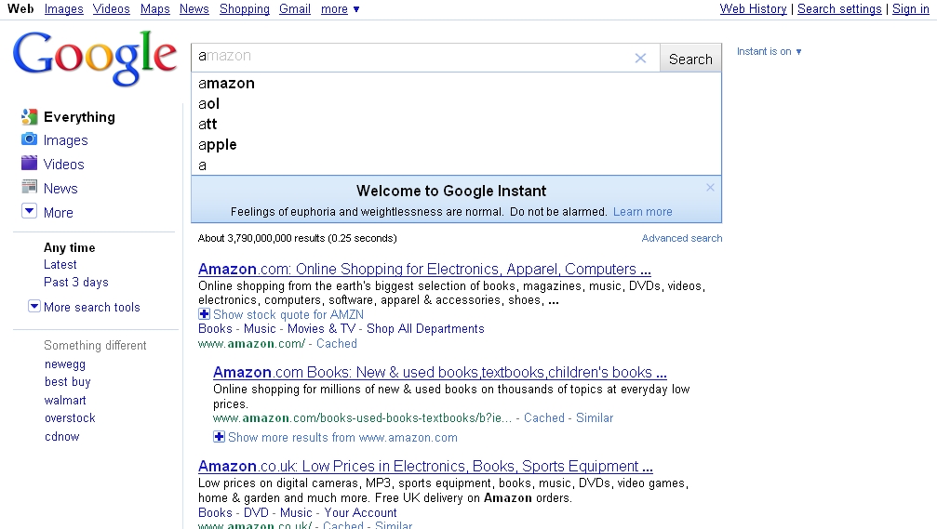Open Images in top navigation bar
This screenshot has height=529, width=937.
click(x=64, y=9)
